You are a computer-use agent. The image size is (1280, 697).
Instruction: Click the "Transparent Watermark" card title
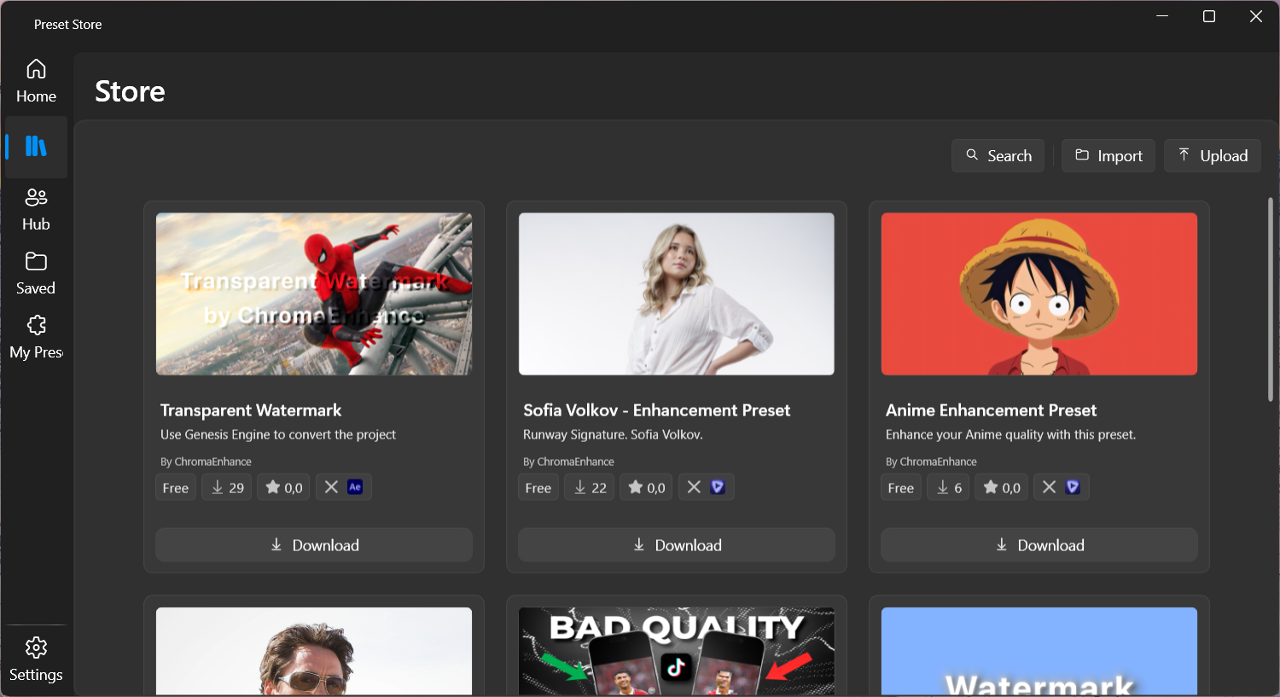251,410
